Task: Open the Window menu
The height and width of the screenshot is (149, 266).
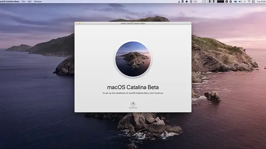Action: (x=38, y=2)
